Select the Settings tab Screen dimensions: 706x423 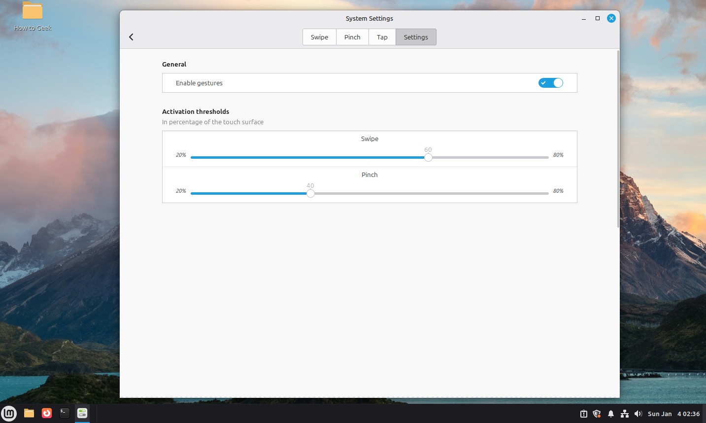[415, 36]
